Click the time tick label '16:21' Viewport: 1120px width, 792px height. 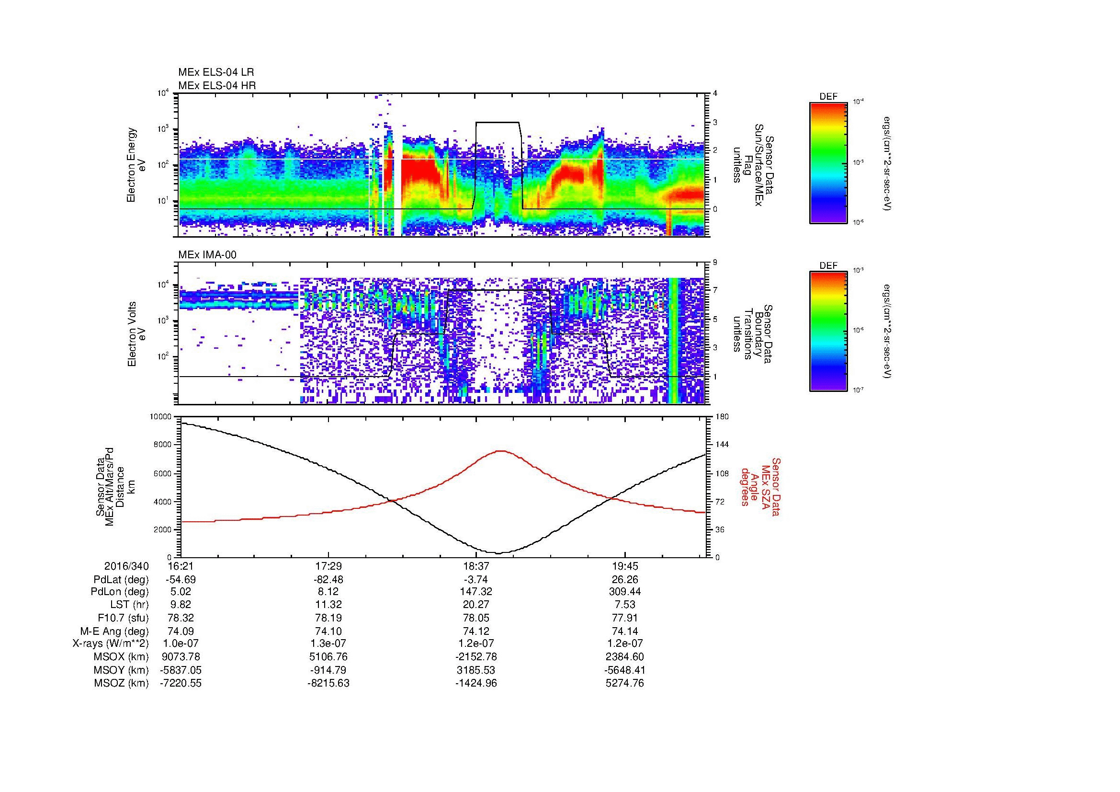(x=181, y=566)
